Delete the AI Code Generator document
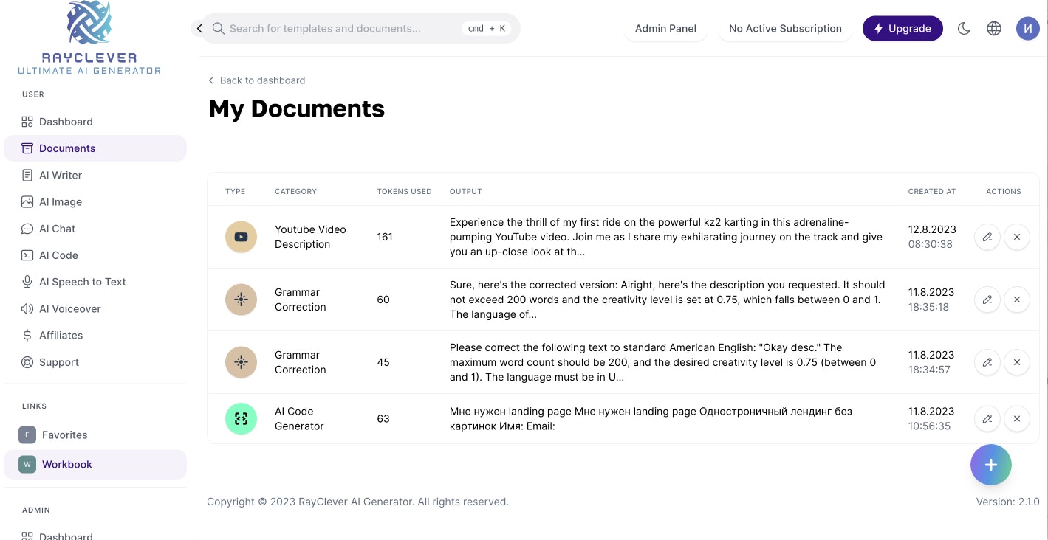Viewport: 1048px width, 540px height. click(x=1017, y=418)
